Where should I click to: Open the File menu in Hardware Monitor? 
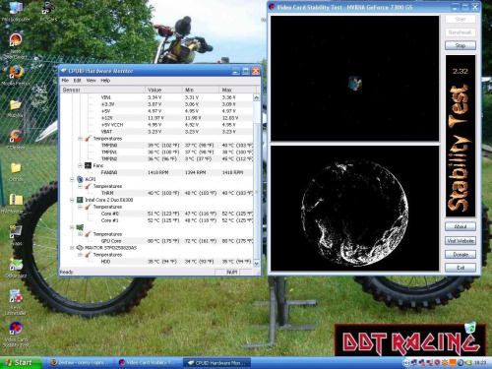click(x=65, y=81)
